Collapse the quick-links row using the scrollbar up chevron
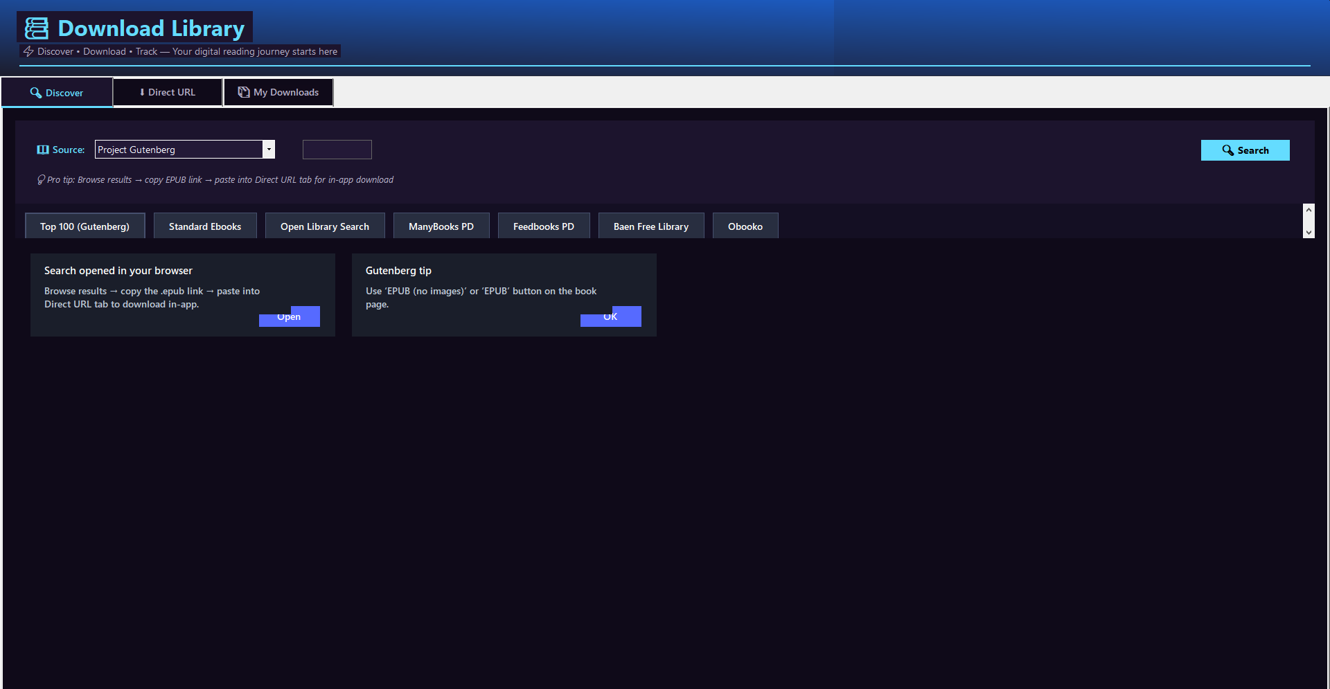Image resolution: width=1330 pixels, height=689 pixels. click(1309, 209)
